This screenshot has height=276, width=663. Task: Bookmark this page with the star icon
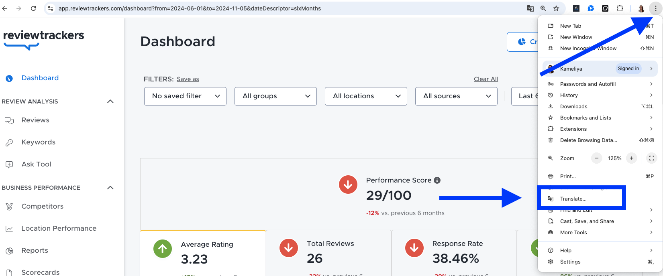[556, 8]
